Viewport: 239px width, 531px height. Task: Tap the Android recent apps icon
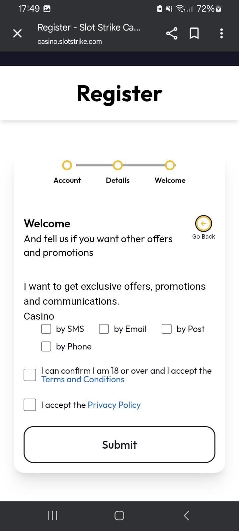pos(53,515)
